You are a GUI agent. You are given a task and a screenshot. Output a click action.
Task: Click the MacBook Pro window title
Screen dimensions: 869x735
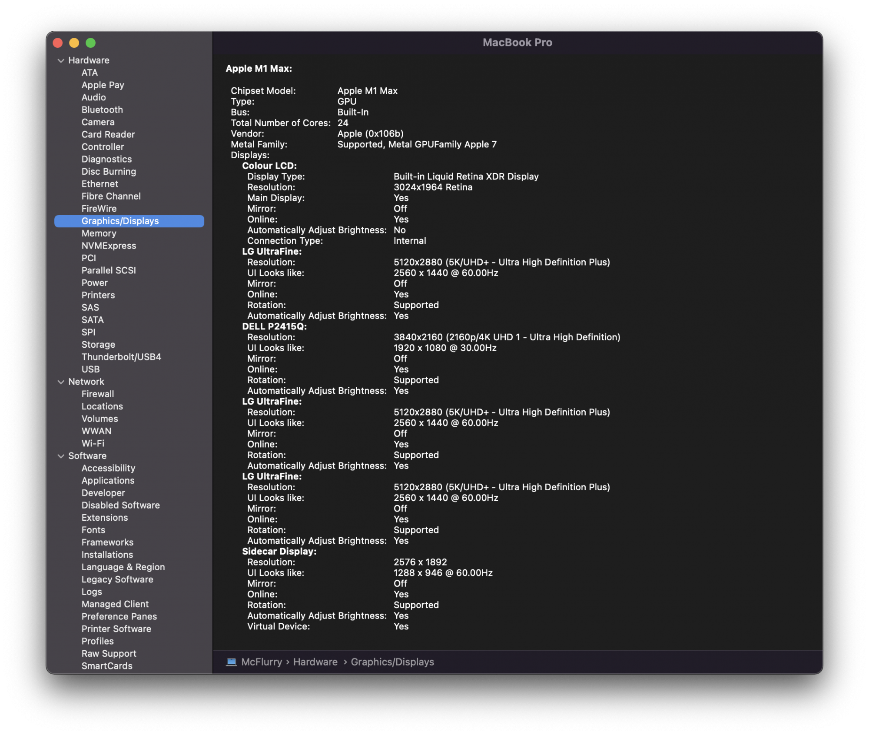517,43
